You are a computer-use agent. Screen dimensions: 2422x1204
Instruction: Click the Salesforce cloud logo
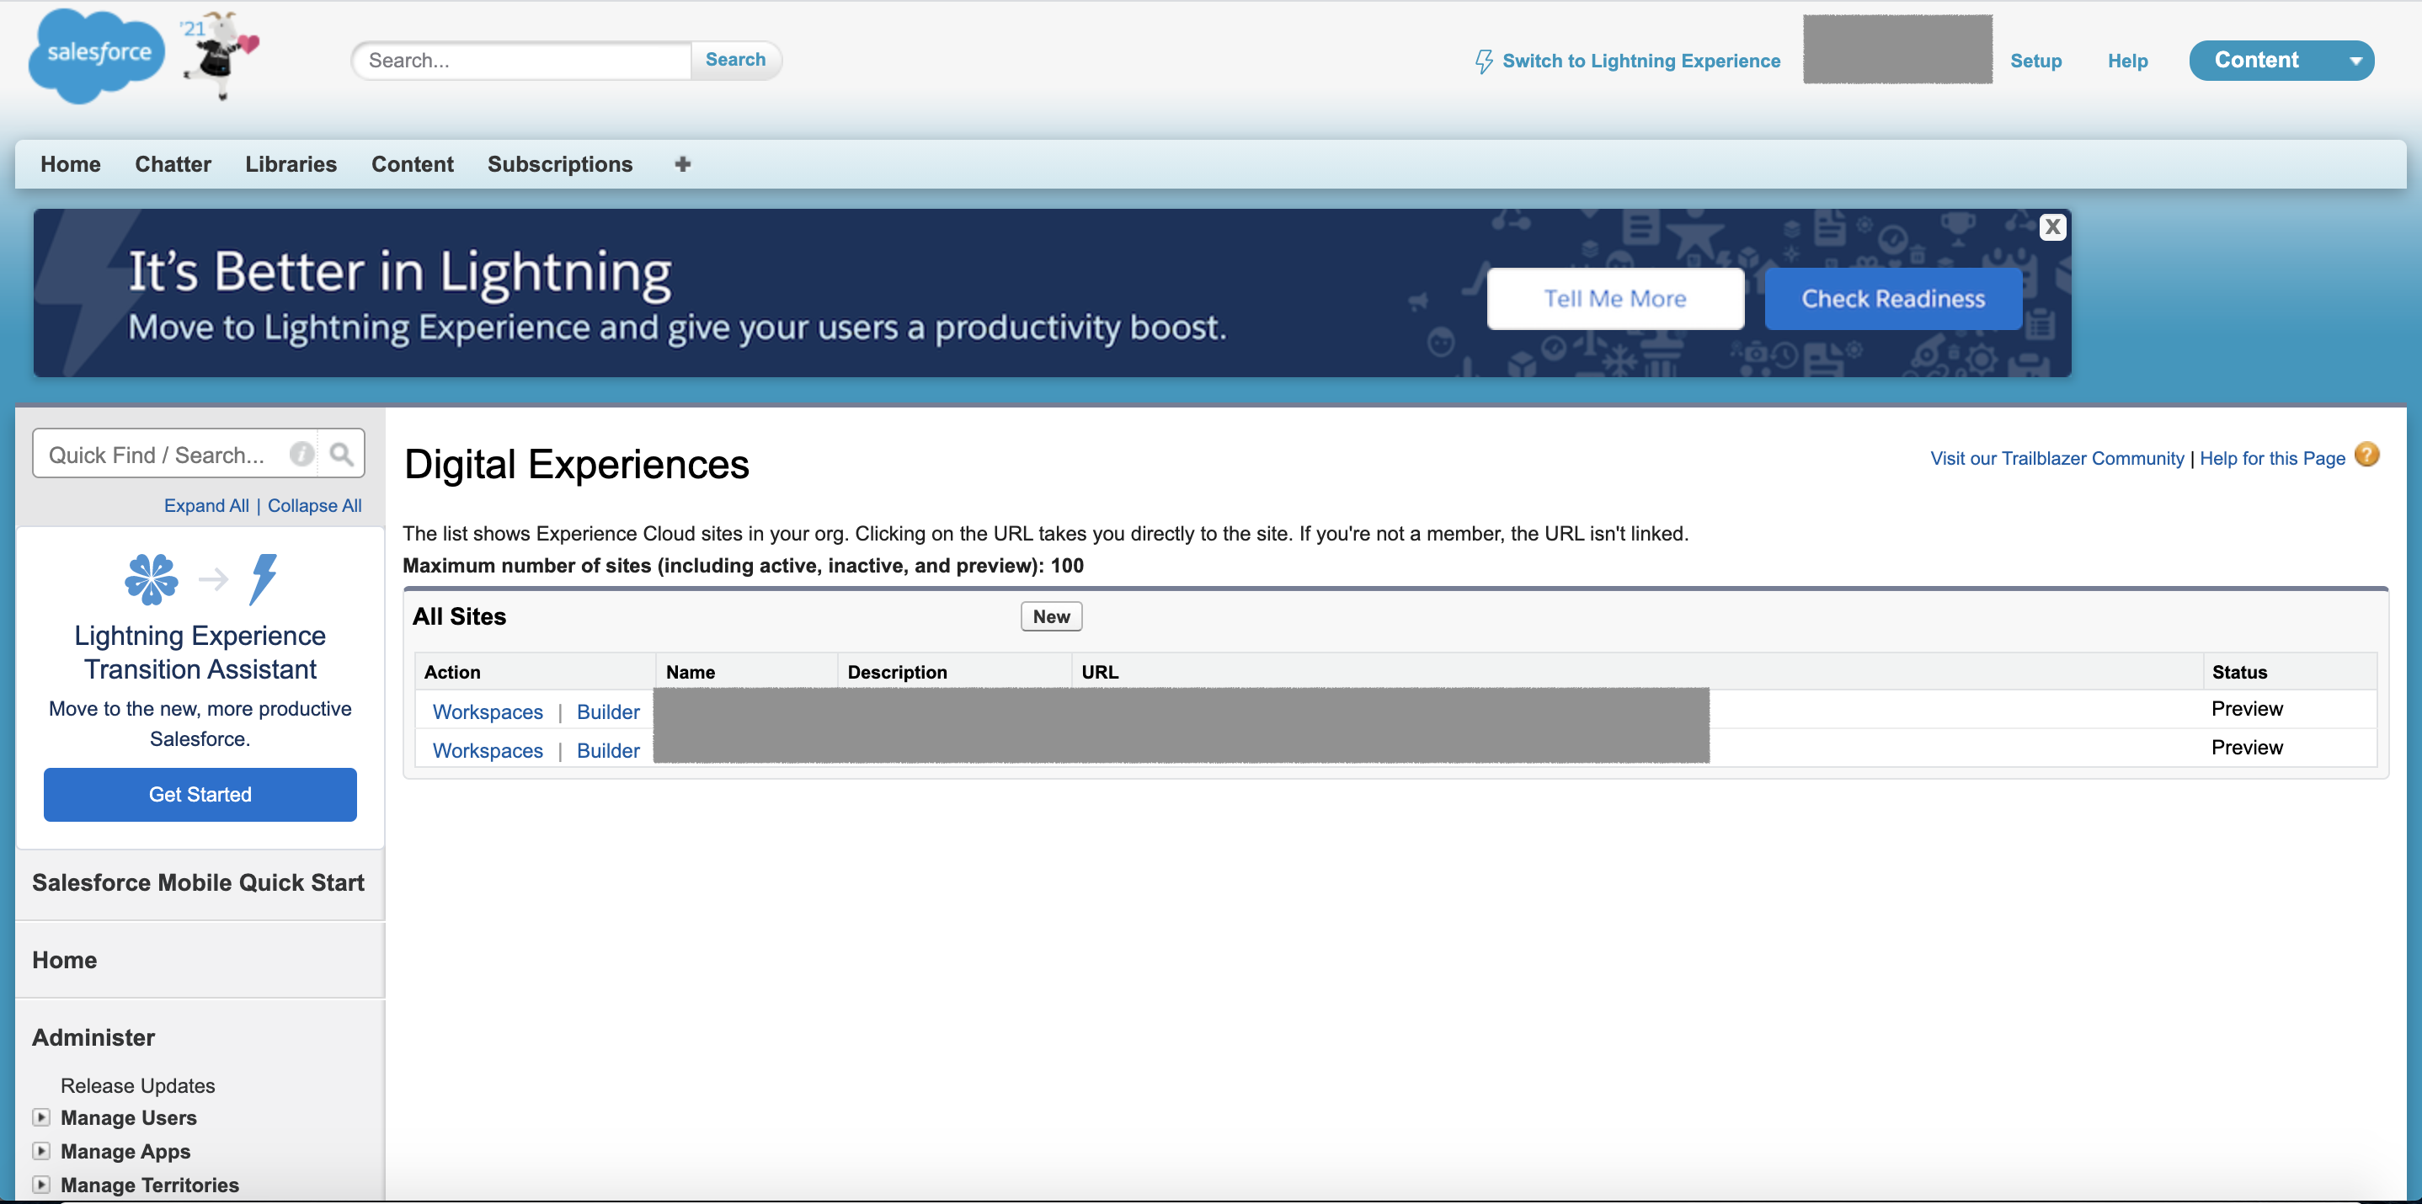97,56
